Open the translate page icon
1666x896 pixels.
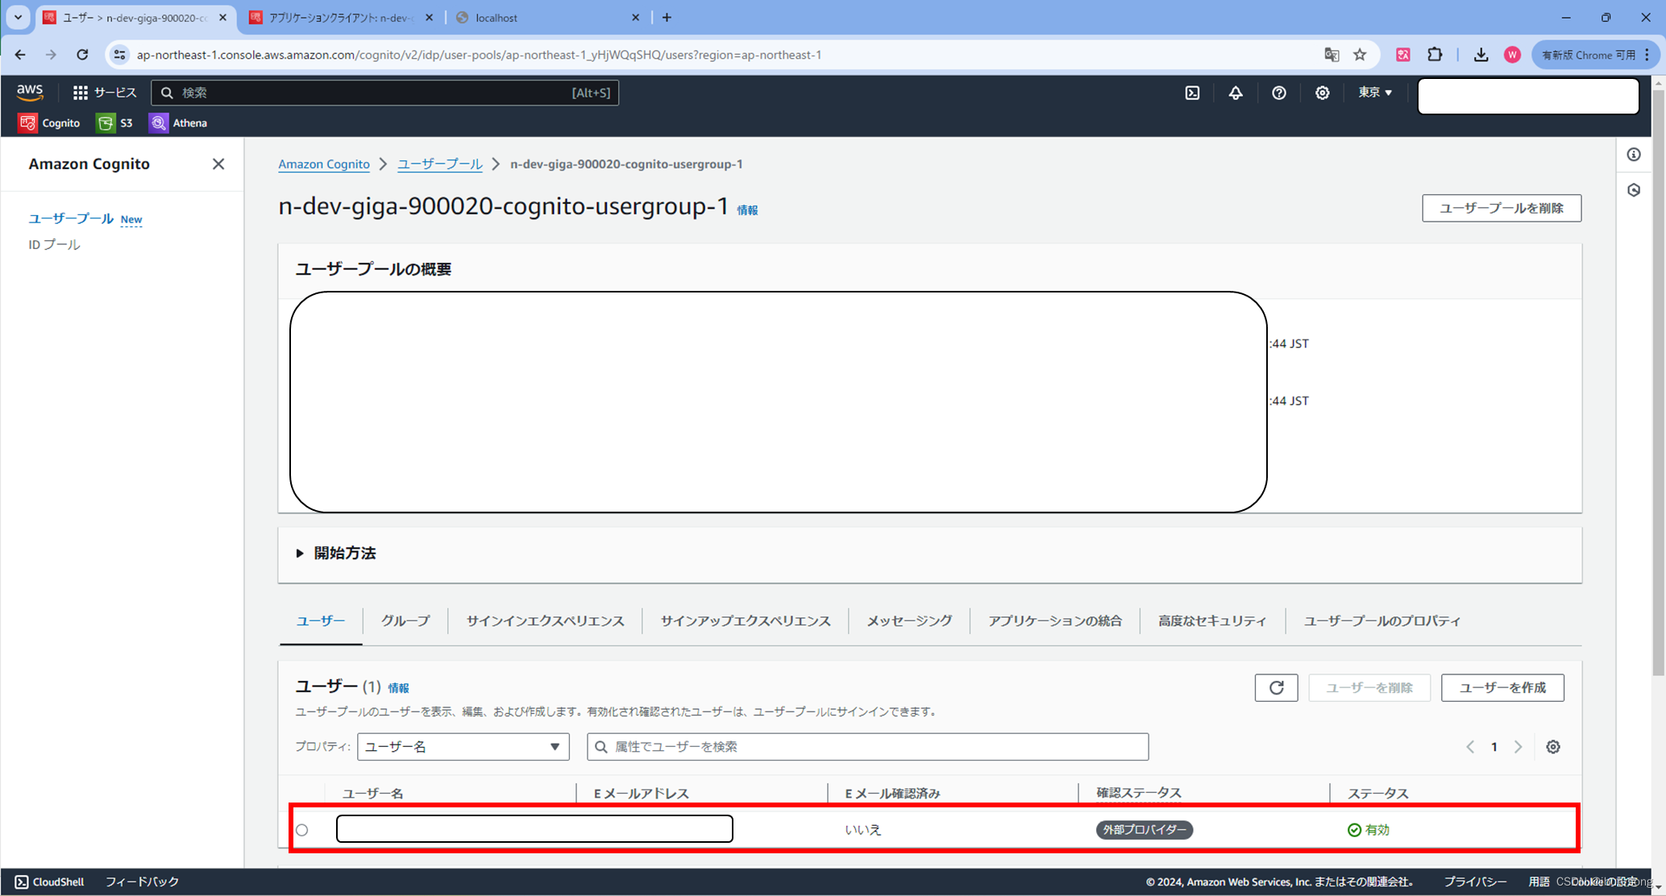(1332, 55)
